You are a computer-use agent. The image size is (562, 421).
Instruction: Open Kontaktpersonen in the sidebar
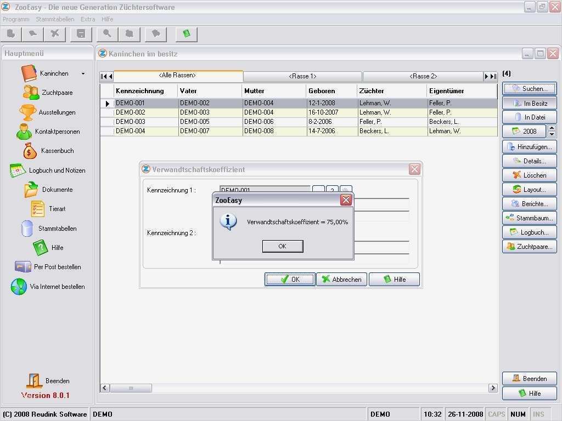(48, 132)
